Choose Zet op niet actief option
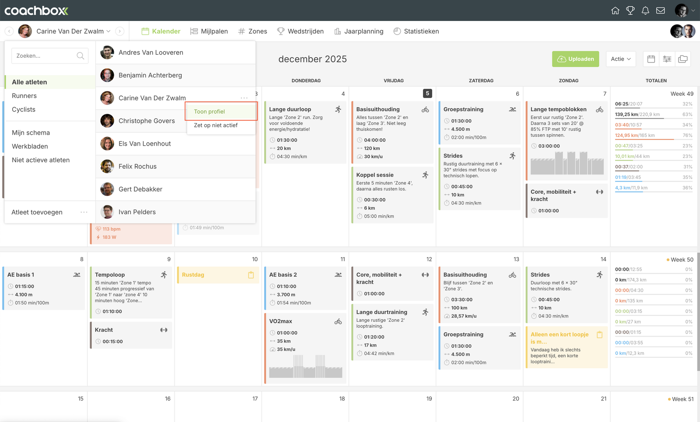 click(216, 125)
